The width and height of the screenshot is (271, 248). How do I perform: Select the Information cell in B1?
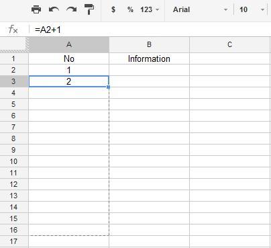149,58
